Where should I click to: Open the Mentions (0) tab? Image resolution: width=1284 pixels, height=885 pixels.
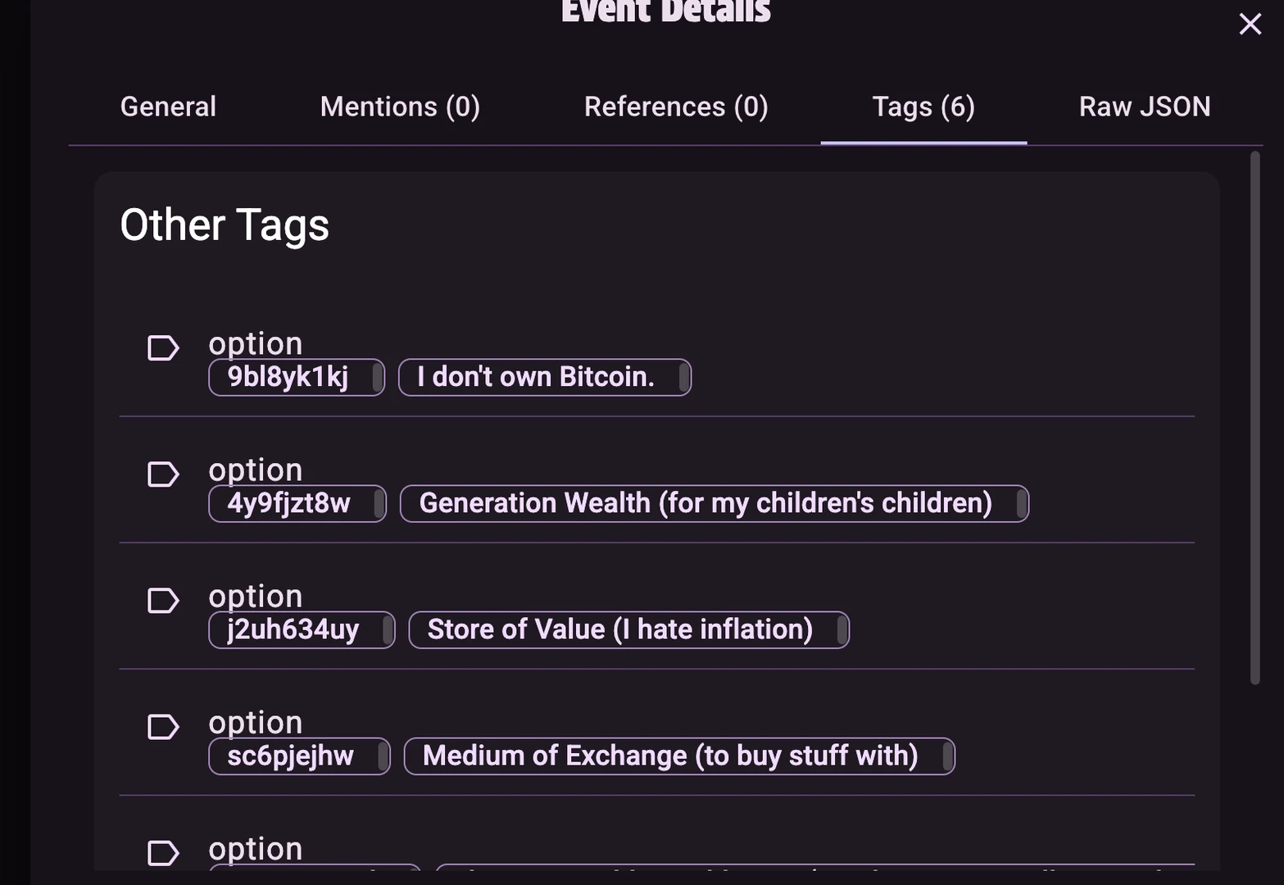pyautogui.click(x=400, y=107)
